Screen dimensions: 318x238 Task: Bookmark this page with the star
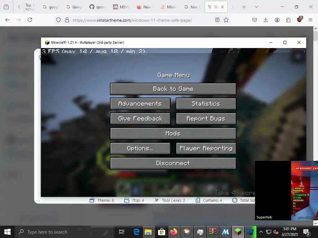click(226, 20)
